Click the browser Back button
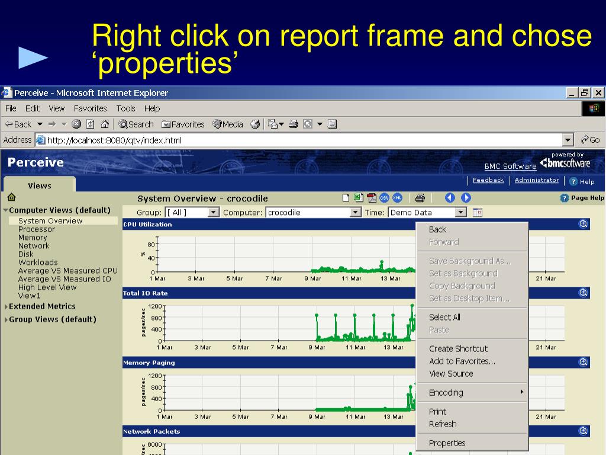This screenshot has width=606, height=455. pyautogui.click(x=18, y=124)
